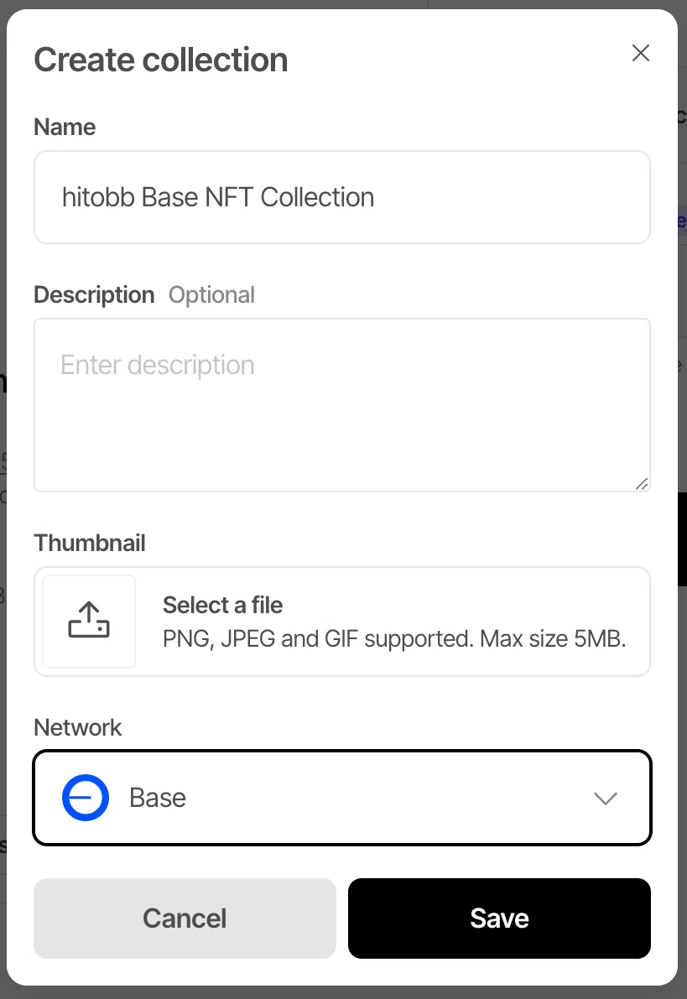Viewport: 687px width, 999px height.
Task: Click the Thumbnail section label
Action: [90, 543]
